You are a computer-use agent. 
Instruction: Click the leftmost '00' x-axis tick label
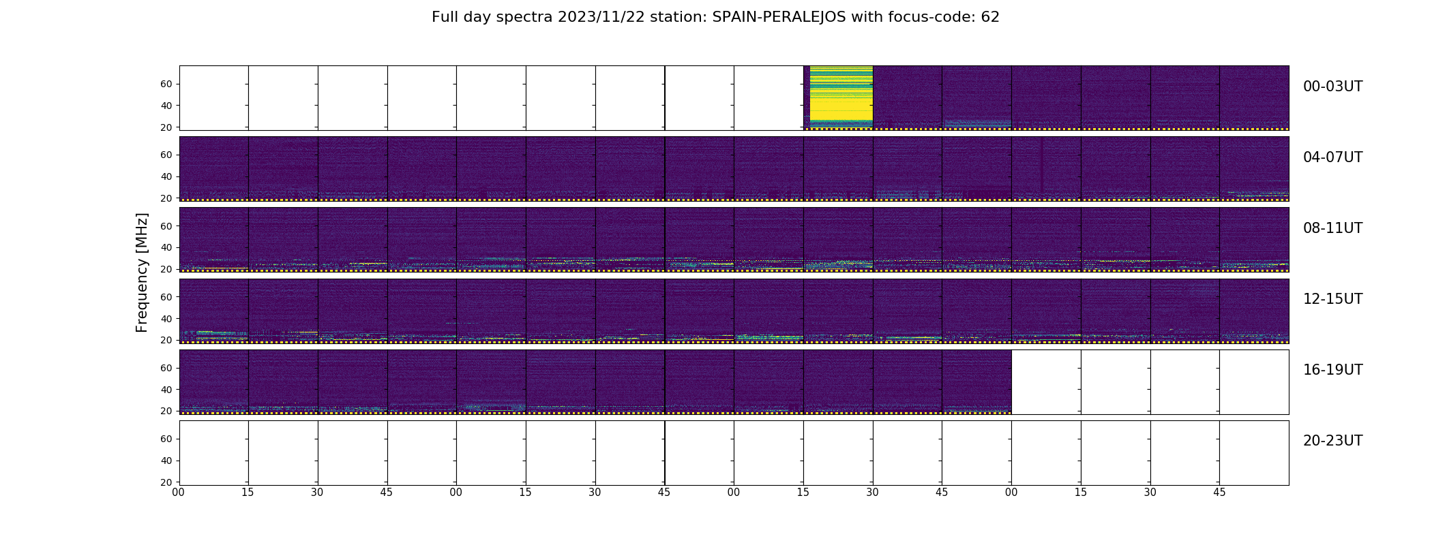click(x=179, y=493)
